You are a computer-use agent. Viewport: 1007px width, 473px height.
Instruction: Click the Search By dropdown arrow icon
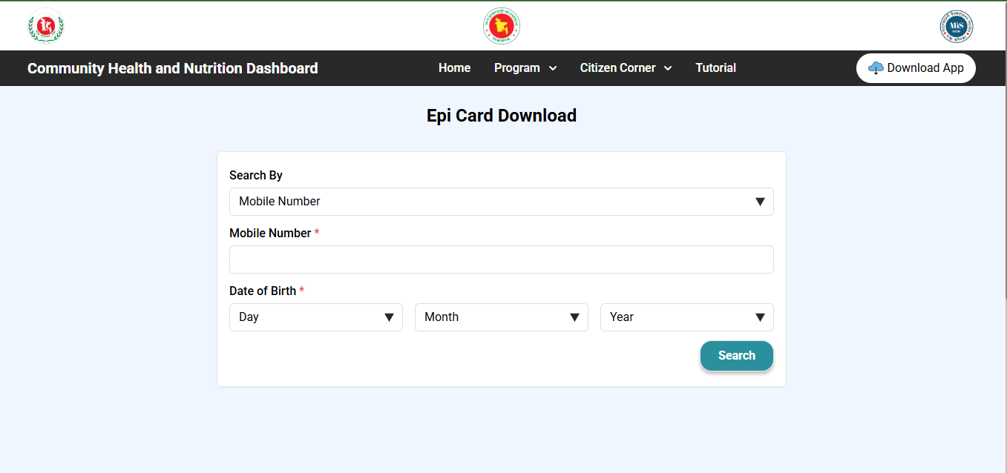pyautogui.click(x=760, y=201)
